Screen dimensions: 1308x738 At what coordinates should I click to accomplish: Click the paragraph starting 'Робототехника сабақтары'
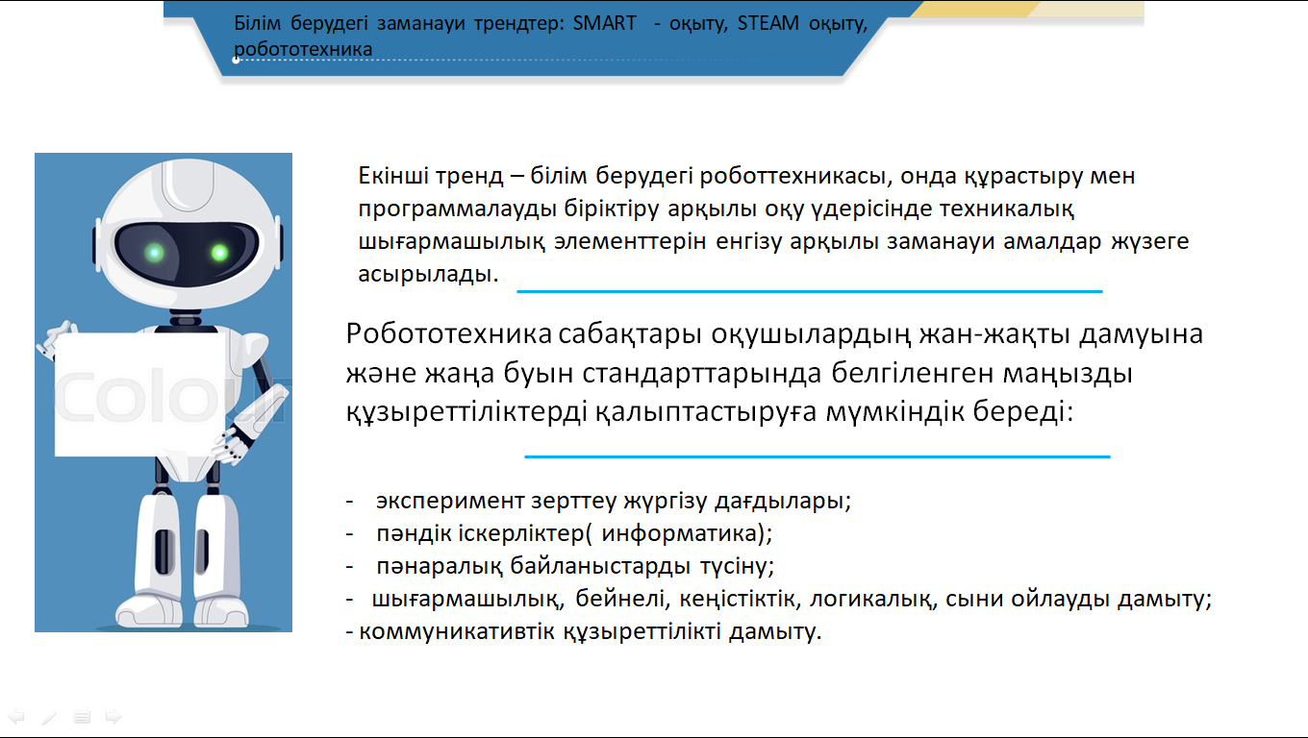click(769, 374)
